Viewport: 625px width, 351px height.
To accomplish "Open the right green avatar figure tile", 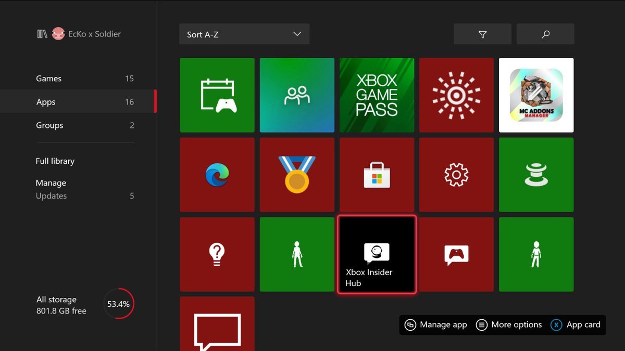I will [536, 254].
